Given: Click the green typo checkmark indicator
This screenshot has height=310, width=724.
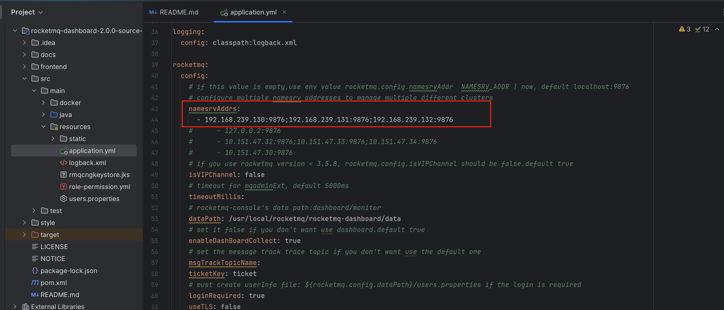Looking at the screenshot, I should click(697, 29).
